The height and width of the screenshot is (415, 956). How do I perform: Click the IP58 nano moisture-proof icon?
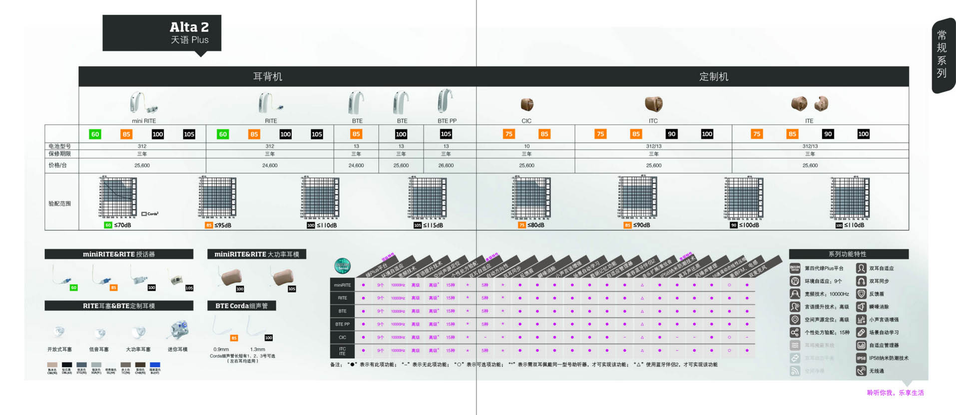[x=861, y=358]
